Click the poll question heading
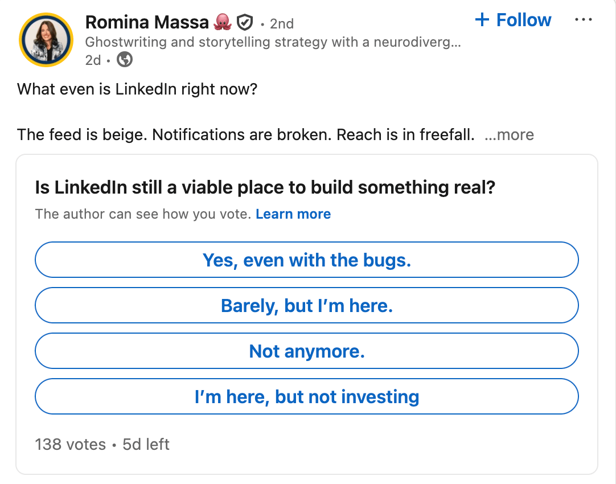Screen dimensions: 616x484 pos(265,187)
